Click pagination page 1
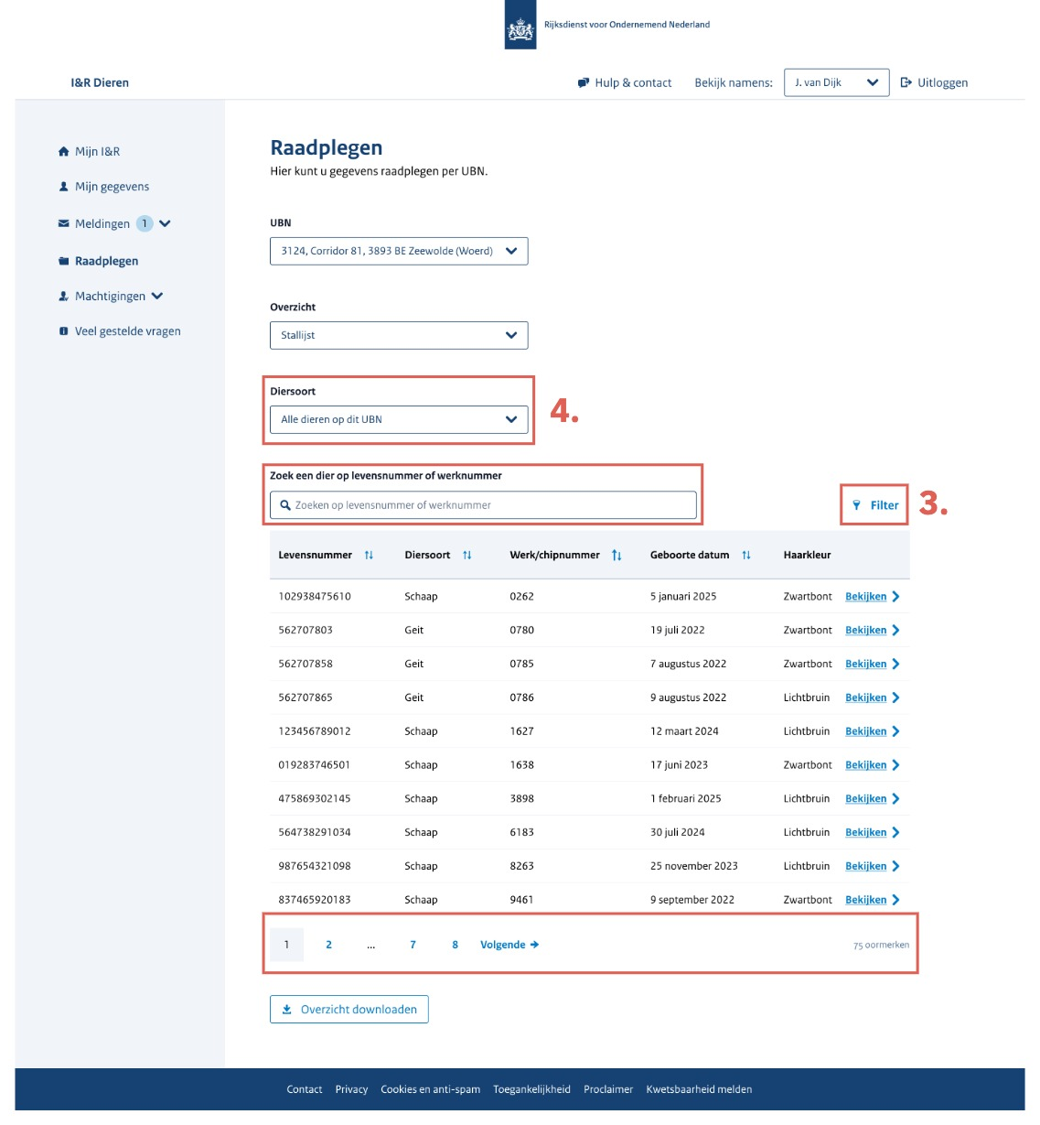The image size is (1040, 1125). point(286,945)
